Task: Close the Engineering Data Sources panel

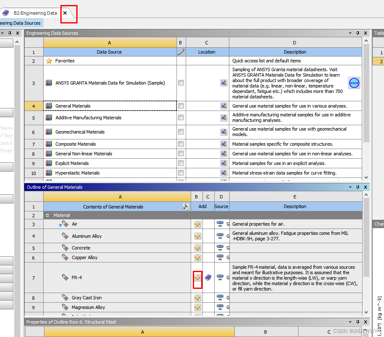Action: point(366,33)
